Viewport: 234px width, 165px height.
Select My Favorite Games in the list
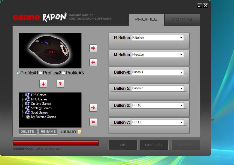pyautogui.click(x=43, y=117)
